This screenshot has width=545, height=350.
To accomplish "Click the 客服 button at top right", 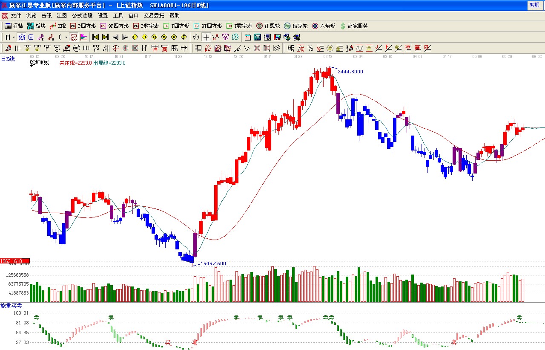I will 534,5.
